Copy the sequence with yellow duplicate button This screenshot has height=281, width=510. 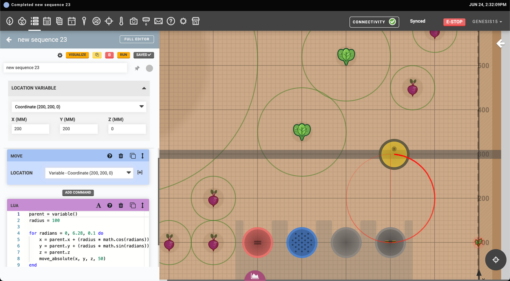tap(97, 55)
